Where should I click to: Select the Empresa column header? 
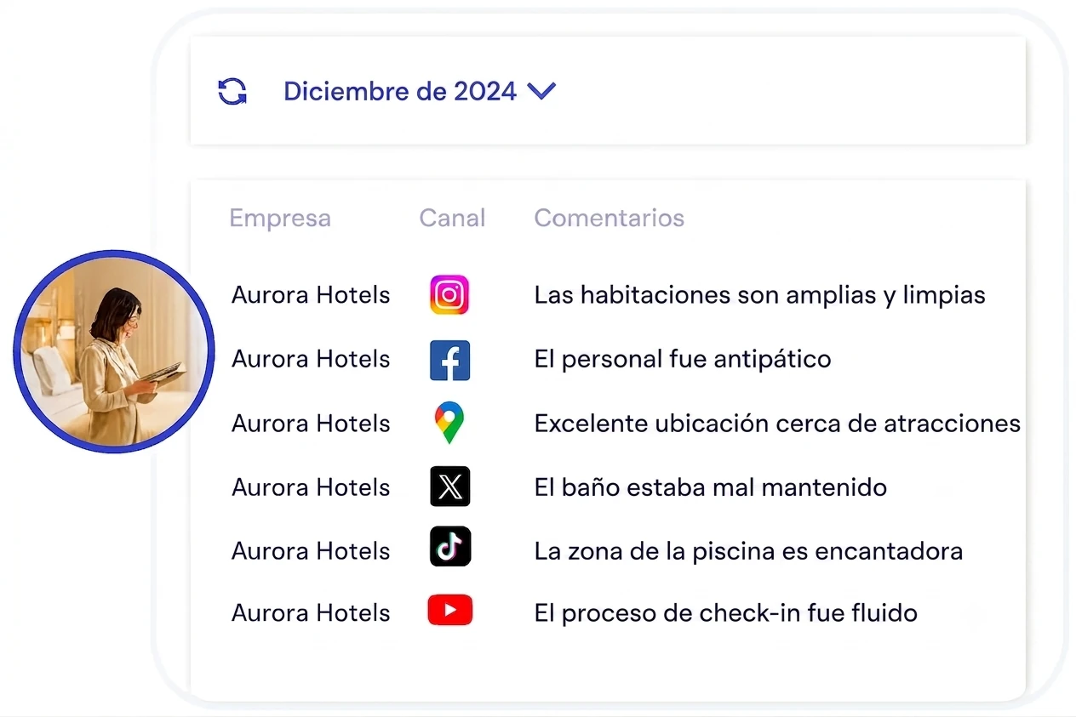click(280, 219)
